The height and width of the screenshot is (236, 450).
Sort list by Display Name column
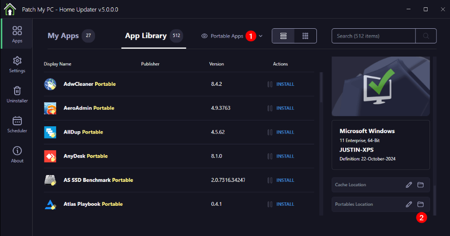point(58,64)
